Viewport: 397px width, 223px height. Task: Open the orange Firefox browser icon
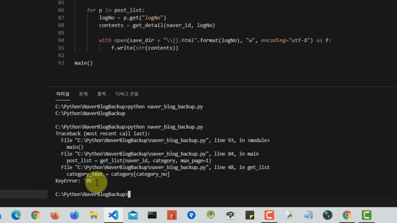coord(55,215)
